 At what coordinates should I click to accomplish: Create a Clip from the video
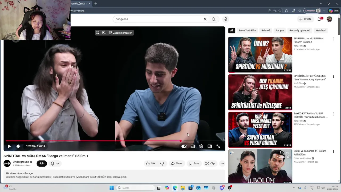pos(210,163)
